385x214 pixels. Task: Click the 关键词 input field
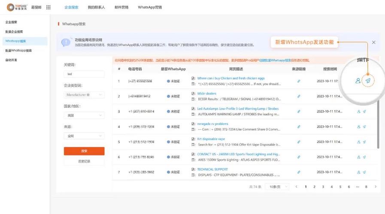(84, 74)
